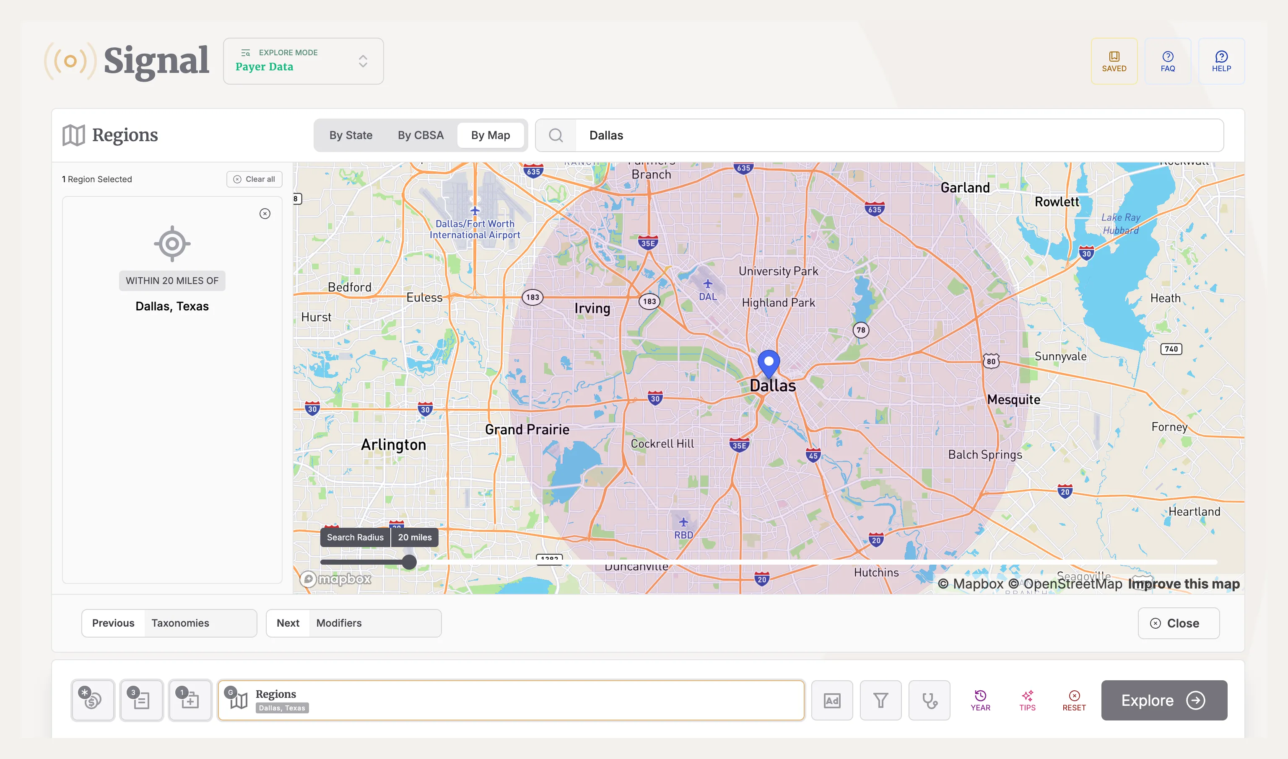
Task: Click the RESET icon
Action: point(1074,700)
